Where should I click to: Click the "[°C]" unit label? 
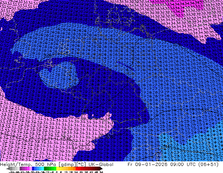[81, 165]
